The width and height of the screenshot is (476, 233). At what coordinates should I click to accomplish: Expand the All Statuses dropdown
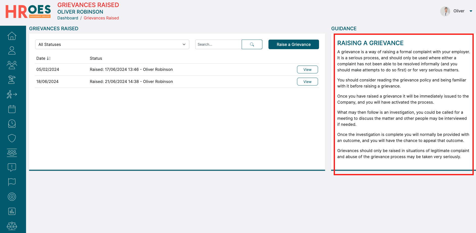point(112,44)
